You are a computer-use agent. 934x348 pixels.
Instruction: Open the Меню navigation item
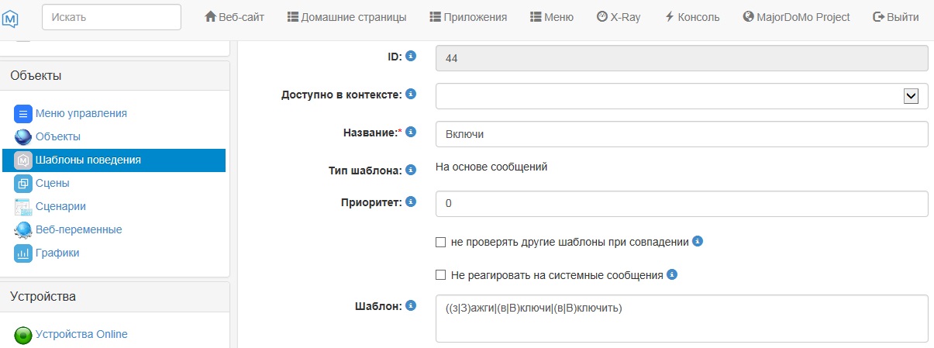[552, 17]
